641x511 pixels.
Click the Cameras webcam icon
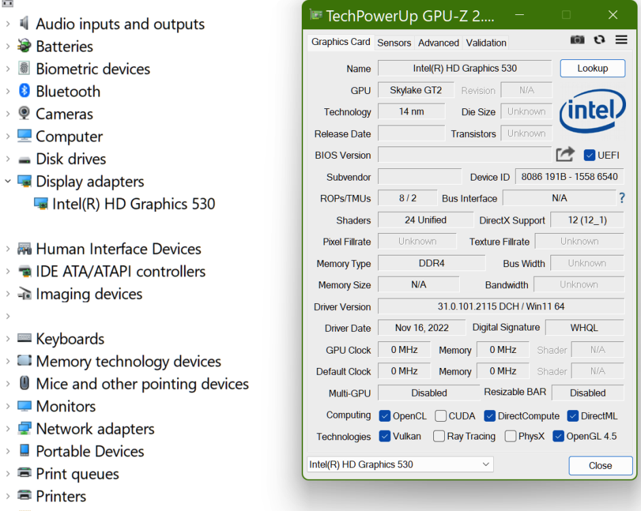coord(25,113)
